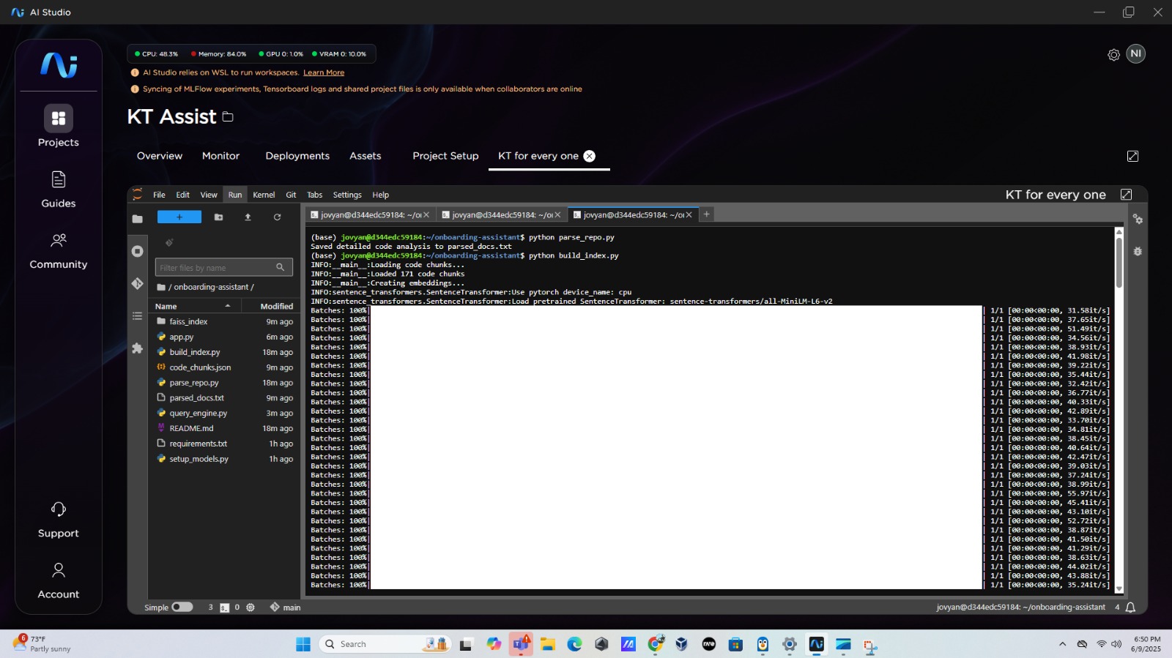1172x658 pixels.
Task: Select build_index.py in file list
Action: [x=224, y=352]
